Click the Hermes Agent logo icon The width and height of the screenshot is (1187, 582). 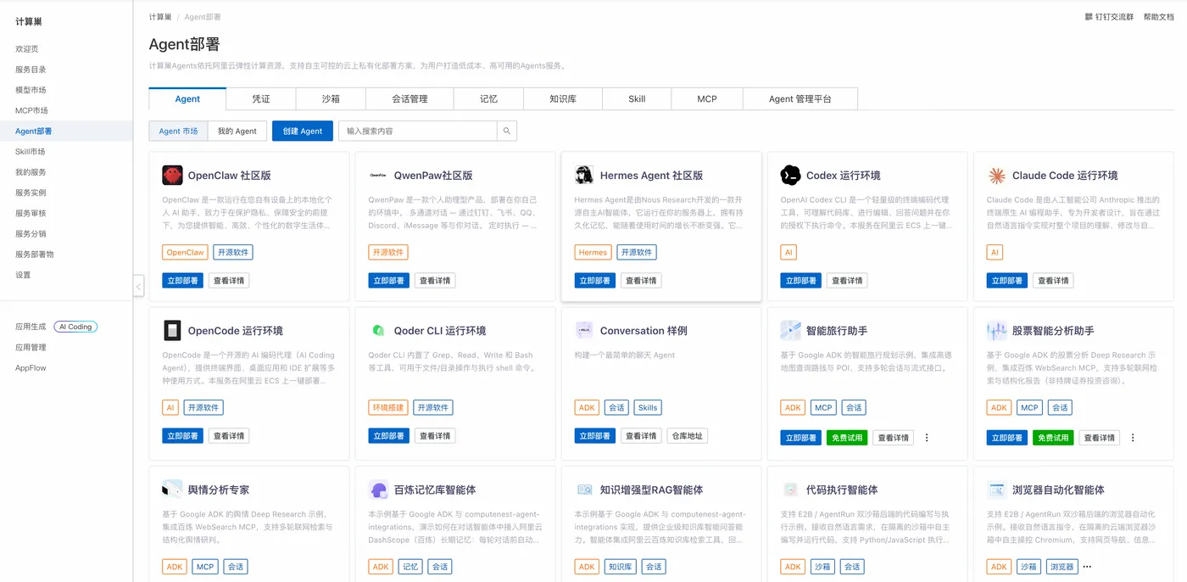pos(584,176)
